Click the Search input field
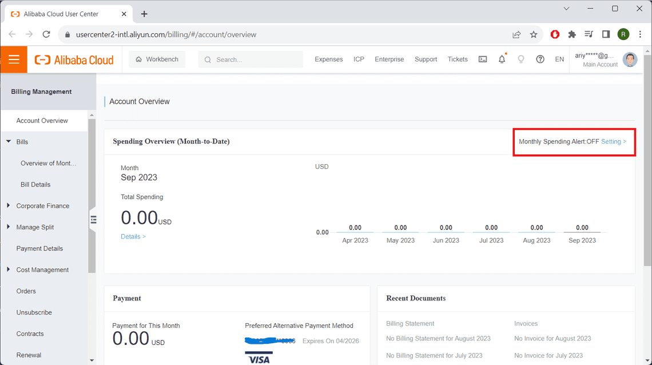652x365 pixels. (251, 59)
